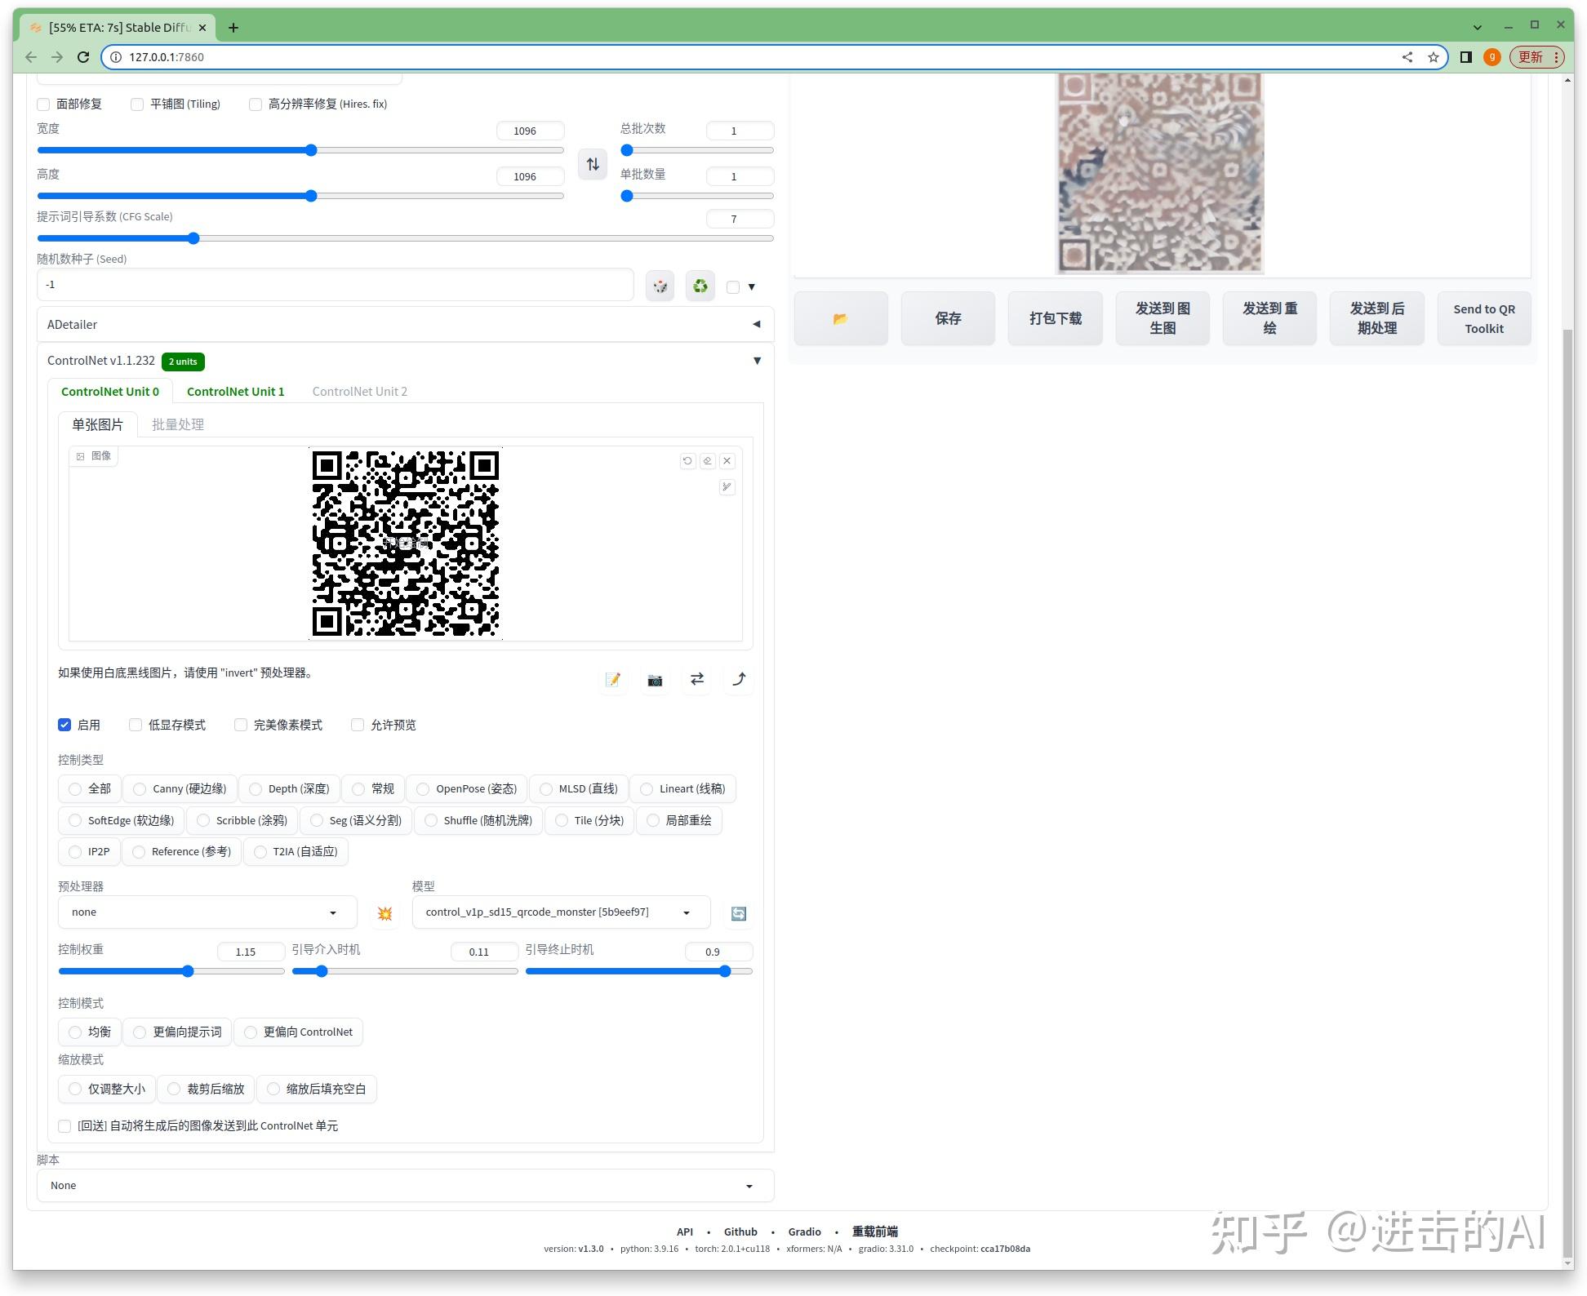Create new canvas using the pencil-note icon
This screenshot has height=1296, width=1587.
tap(614, 680)
